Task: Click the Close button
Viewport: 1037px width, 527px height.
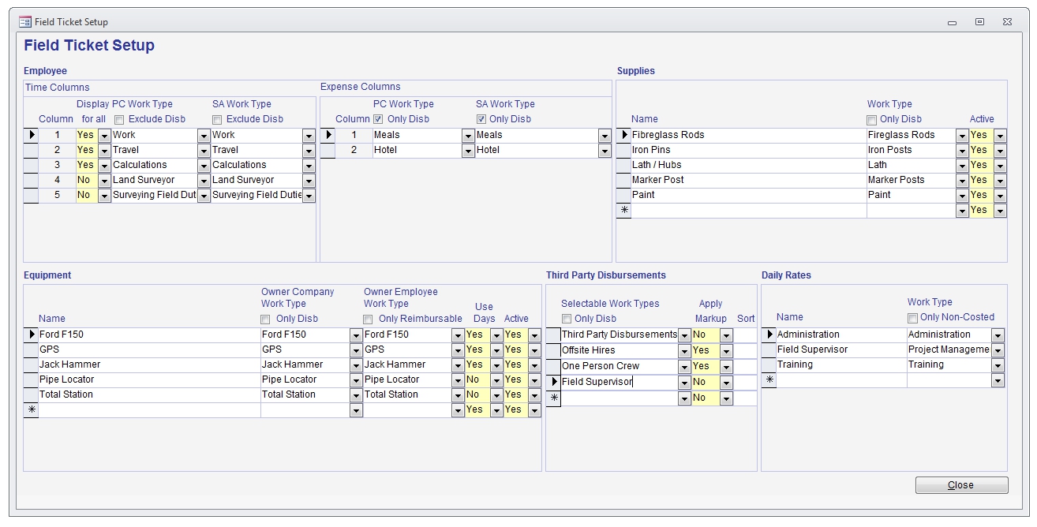Action: tap(961, 485)
